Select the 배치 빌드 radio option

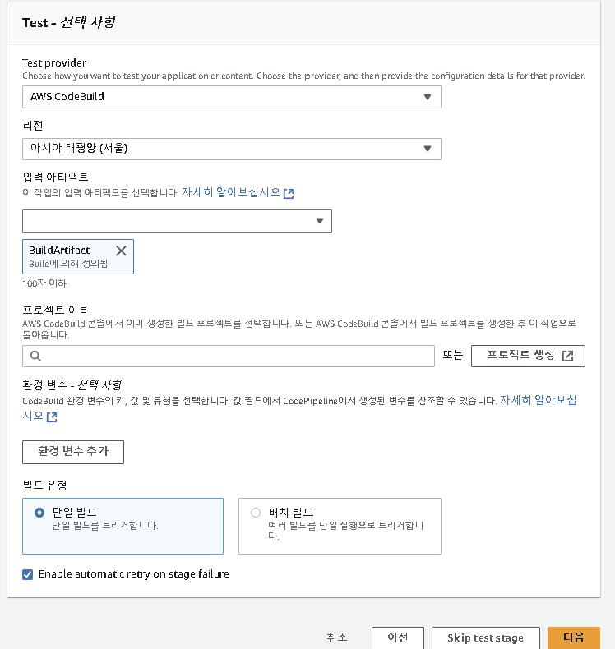coord(256,513)
